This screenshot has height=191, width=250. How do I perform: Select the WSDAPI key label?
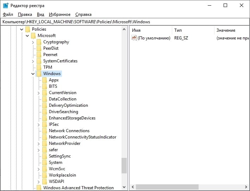(56, 181)
